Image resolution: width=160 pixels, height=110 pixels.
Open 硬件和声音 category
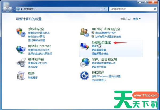(x=36, y=59)
